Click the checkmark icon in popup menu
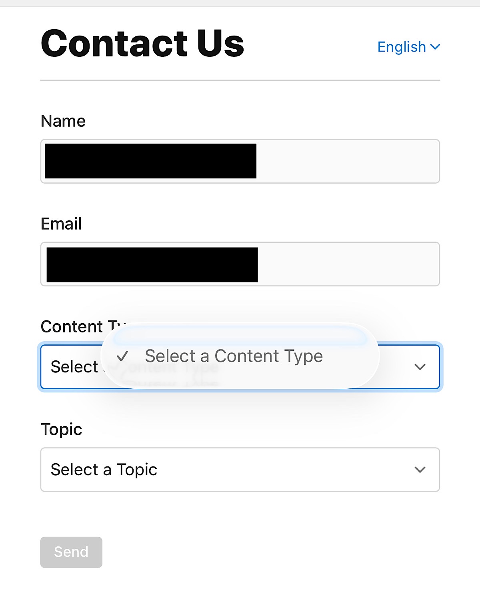Screen dimensions: 480x600 (x=122, y=356)
